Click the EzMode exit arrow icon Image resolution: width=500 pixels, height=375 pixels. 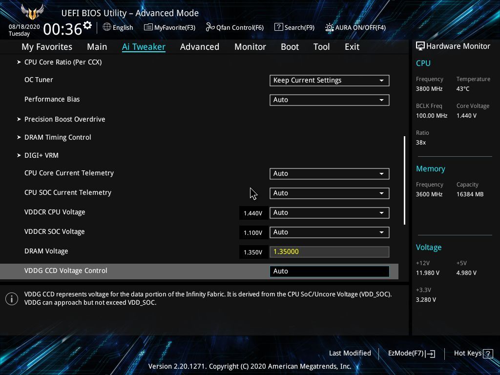[x=430, y=354]
